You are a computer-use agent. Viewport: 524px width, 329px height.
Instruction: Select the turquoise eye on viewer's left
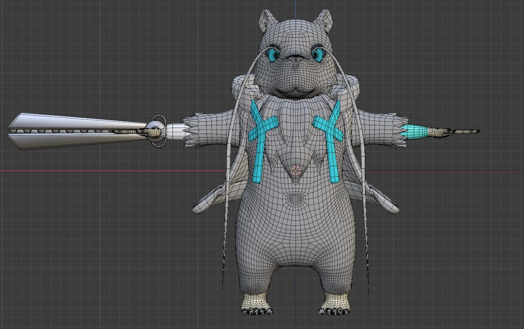coord(273,54)
